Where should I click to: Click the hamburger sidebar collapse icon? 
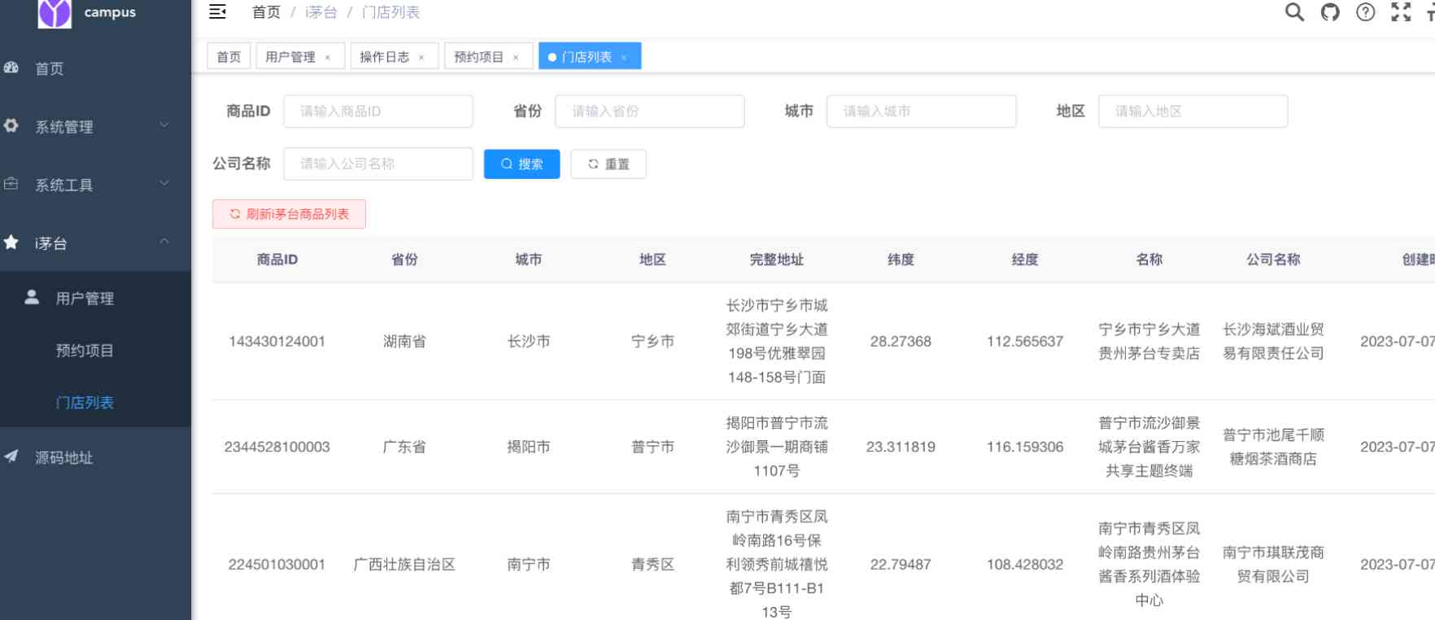pyautogui.click(x=217, y=11)
